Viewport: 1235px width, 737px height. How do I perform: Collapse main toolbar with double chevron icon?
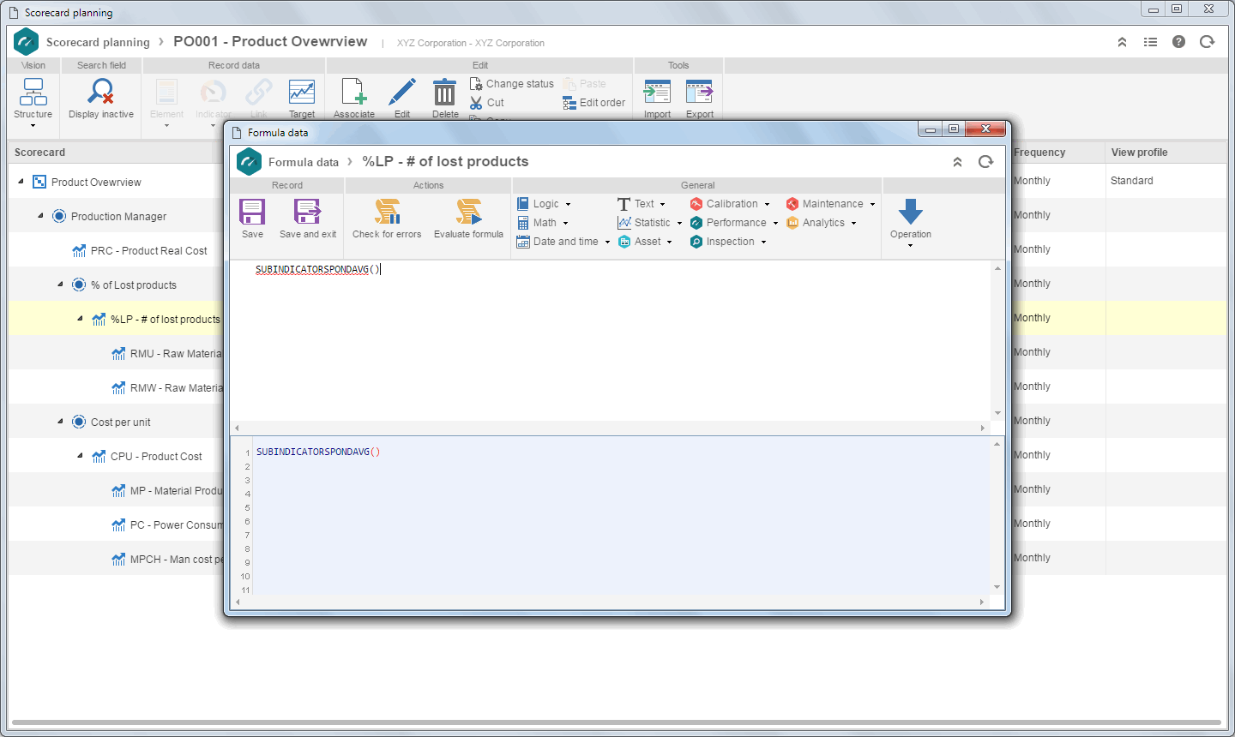pos(1122,42)
